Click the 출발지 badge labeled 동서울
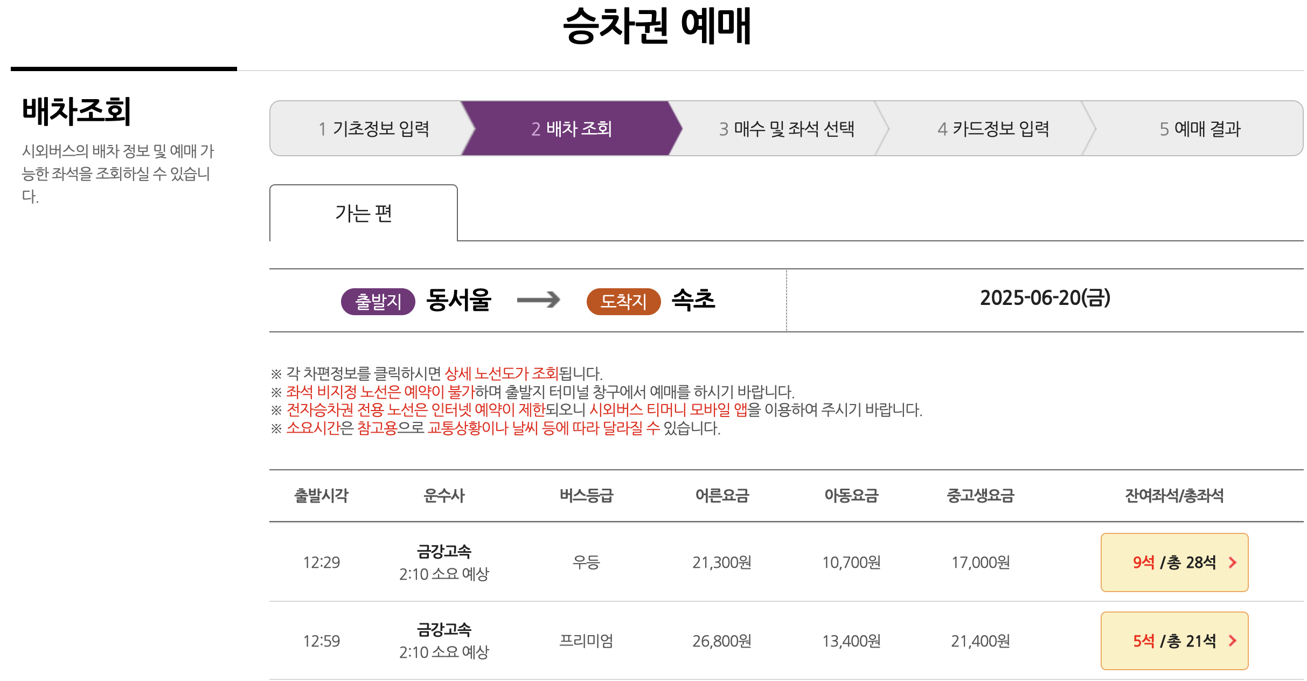The height and width of the screenshot is (681, 1307). [x=378, y=302]
